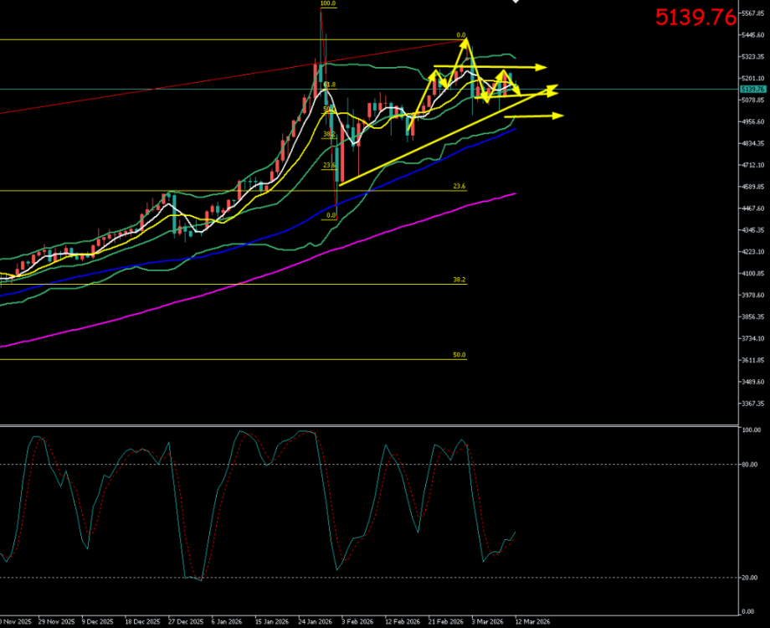770x628 pixels.
Task: Select the long 23.6 Fibonacci level label
Action: point(459,187)
